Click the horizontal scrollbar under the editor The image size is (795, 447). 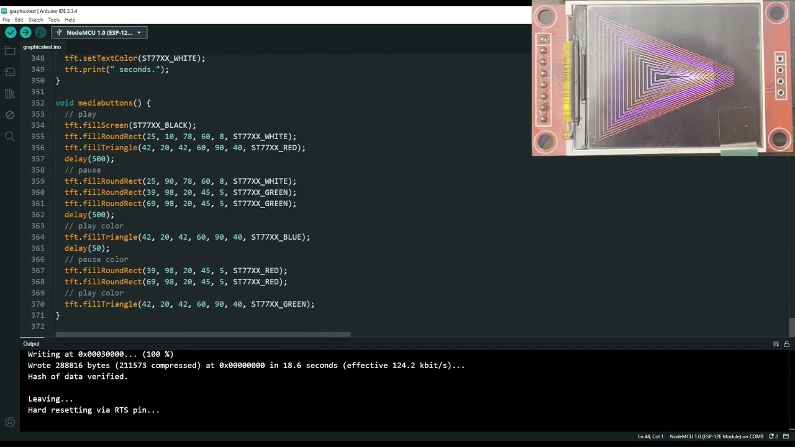[203, 335]
